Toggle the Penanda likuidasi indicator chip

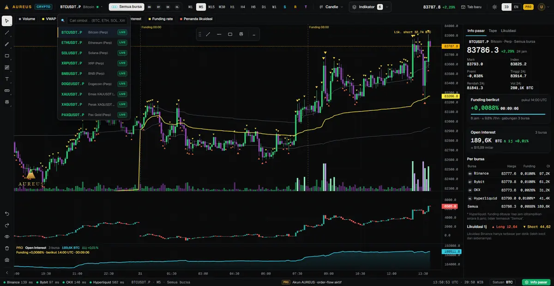(196, 19)
